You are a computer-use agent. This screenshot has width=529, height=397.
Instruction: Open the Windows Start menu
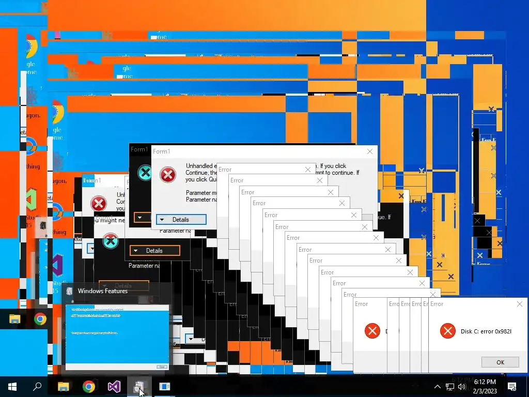(x=12, y=387)
